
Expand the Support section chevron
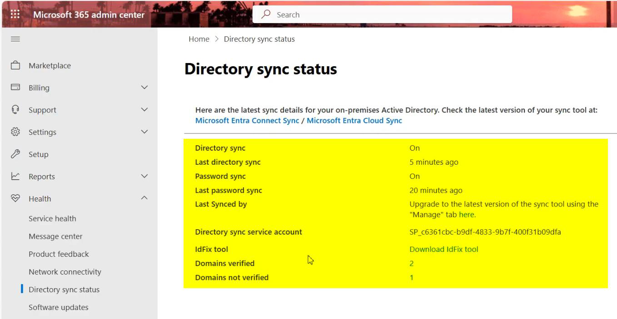pyautogui.click(x=144, y=109)
